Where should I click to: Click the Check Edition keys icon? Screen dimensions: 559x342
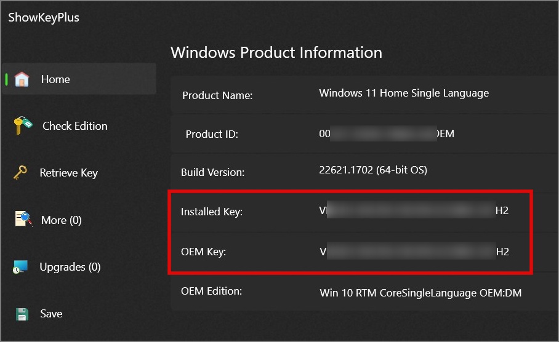pyautogui.click(x=23, y=125)
